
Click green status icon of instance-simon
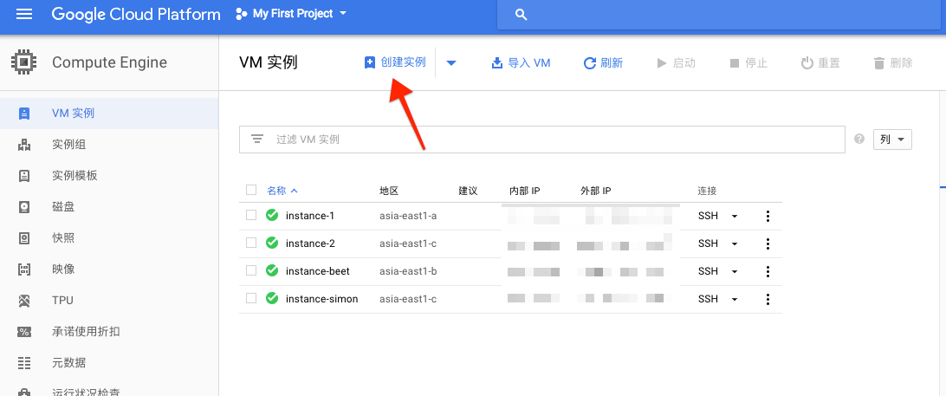coord(272,298)
